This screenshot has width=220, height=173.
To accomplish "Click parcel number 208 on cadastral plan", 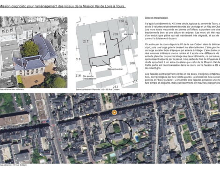I will (x=132, y=63).
